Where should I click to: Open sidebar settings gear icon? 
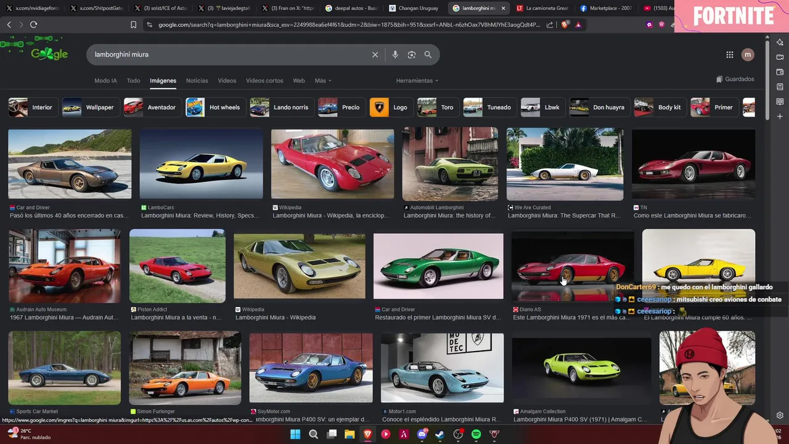(780, 416)
